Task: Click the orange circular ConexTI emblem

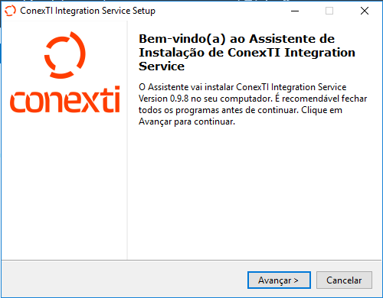Action: 65,55
